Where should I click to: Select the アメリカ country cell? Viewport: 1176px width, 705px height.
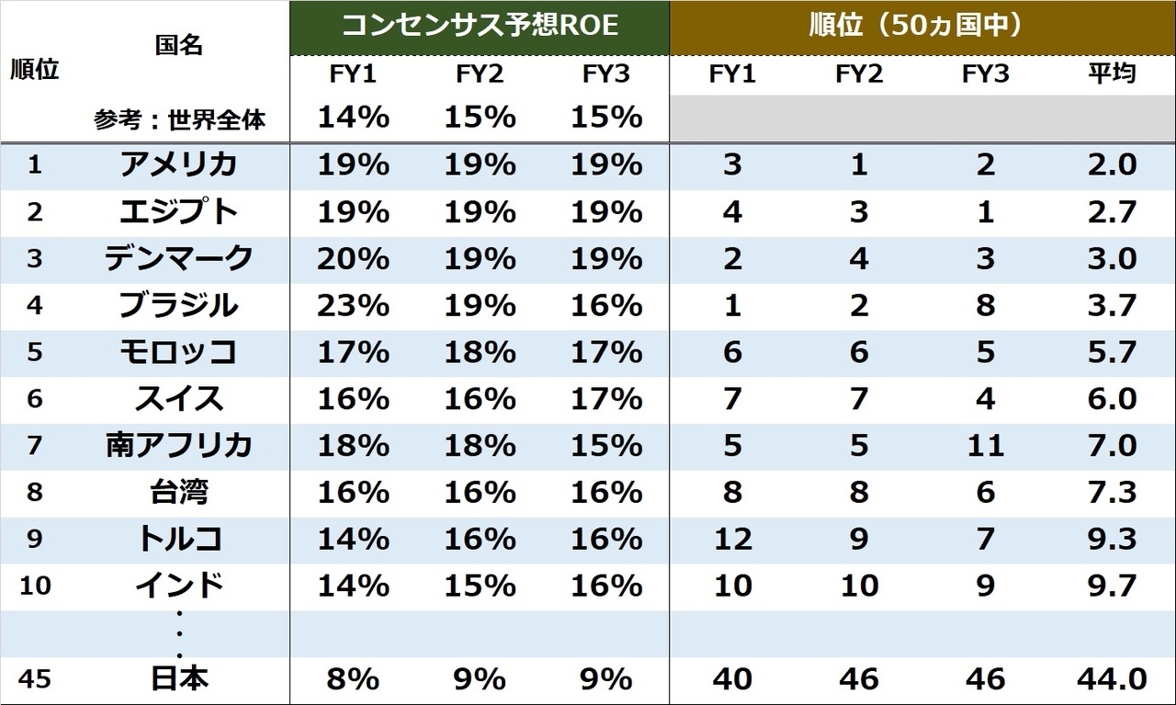[x=178, y=165]
